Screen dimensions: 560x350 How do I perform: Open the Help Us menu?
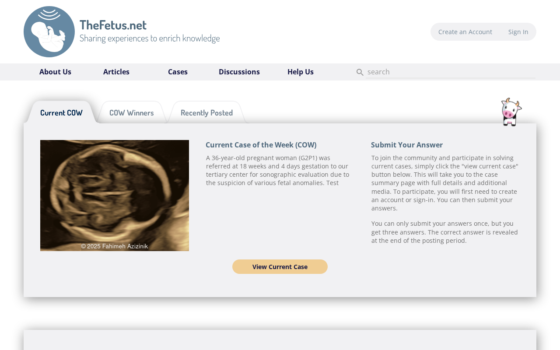(x=301, y=72)
